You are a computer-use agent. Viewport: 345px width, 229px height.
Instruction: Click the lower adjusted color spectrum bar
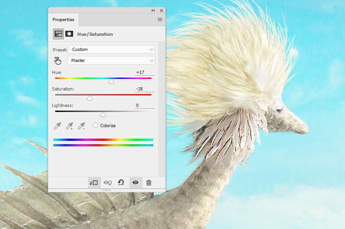click(103, 145)
